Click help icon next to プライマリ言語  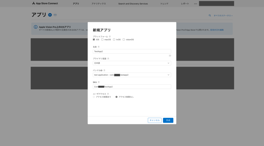pos(108,59)
